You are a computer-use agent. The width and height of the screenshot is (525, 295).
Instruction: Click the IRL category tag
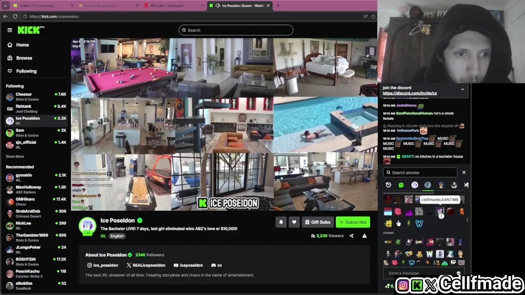pos(103,236)
